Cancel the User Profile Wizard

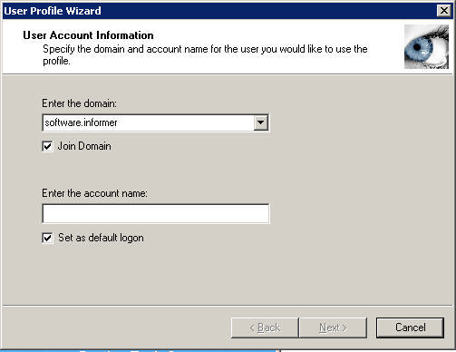click(410, 328)
